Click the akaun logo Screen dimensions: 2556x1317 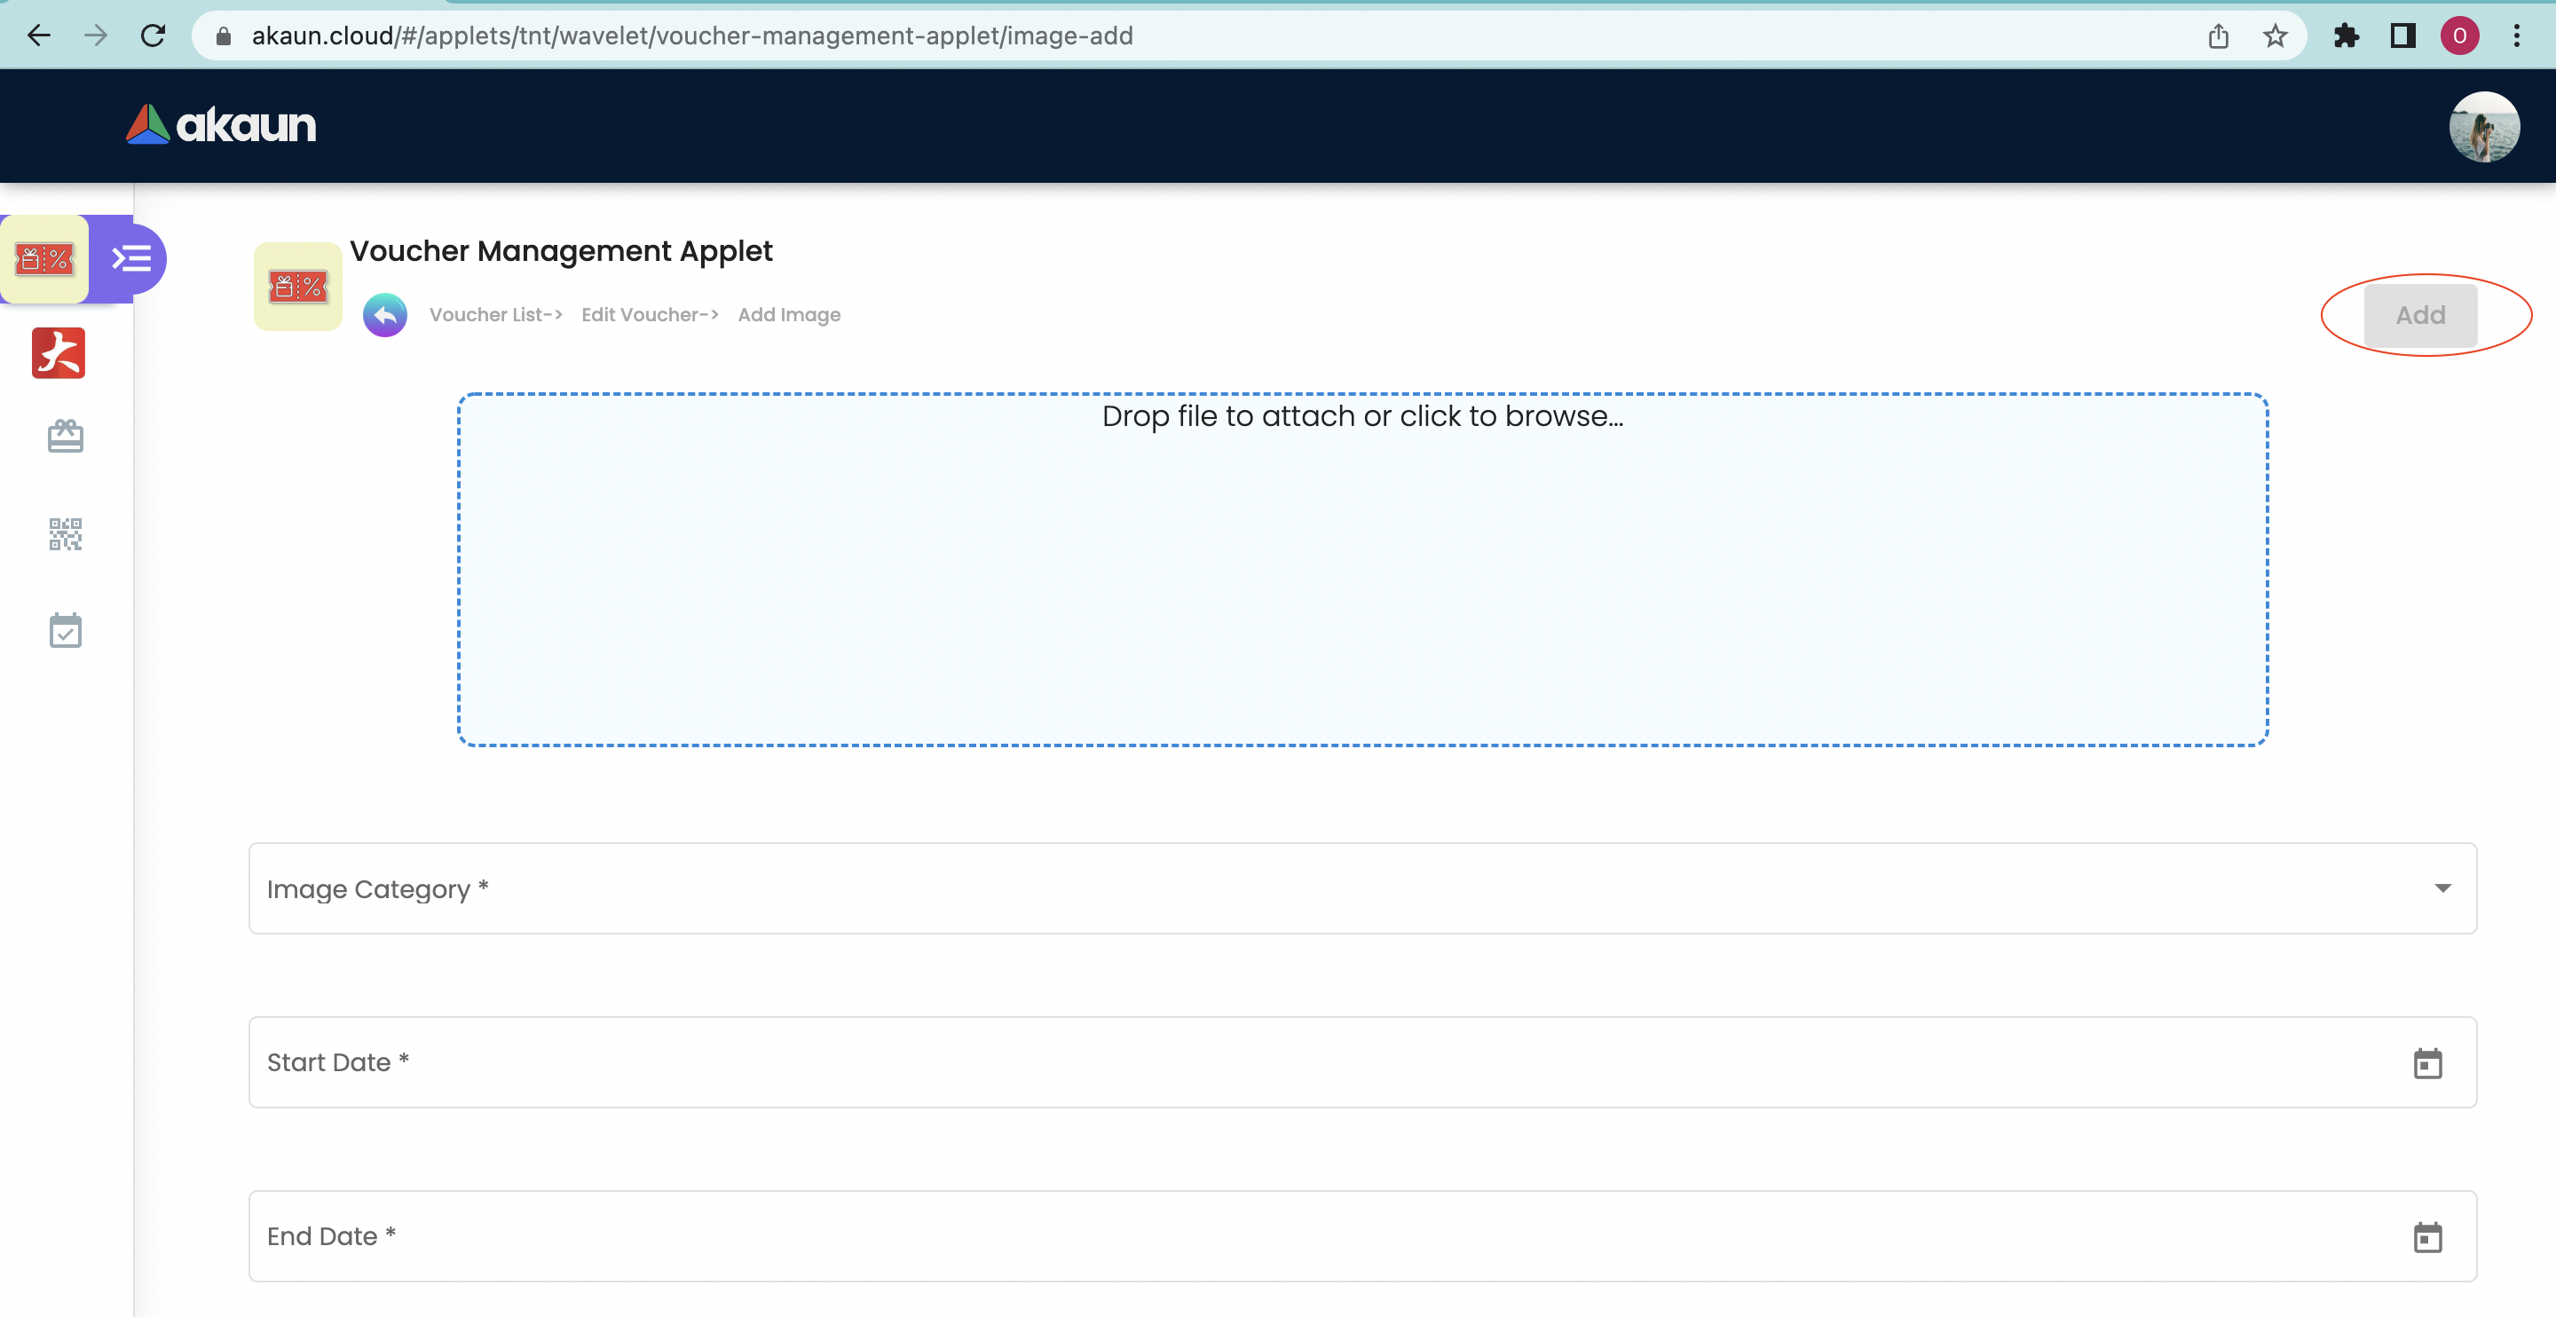221,125
